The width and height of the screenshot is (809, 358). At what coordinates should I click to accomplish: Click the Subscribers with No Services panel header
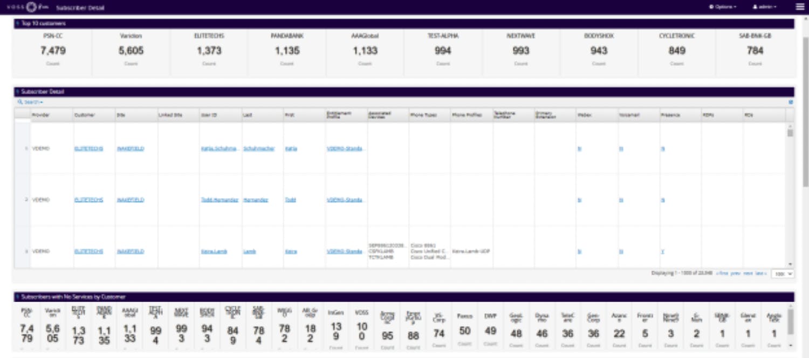pyautogui.click(x=403, y=297)
